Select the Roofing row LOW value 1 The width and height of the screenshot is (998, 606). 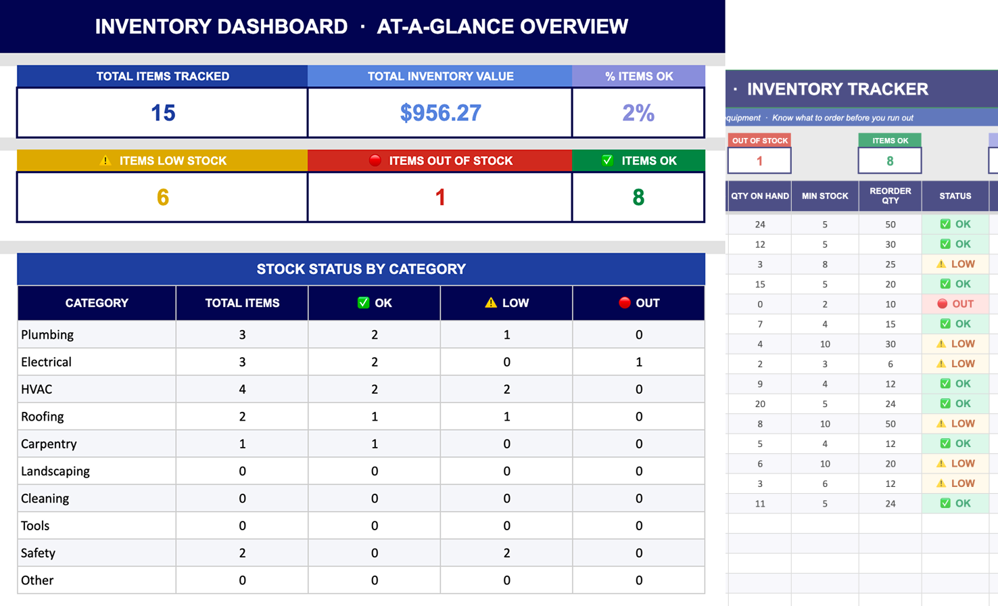tap(506, 417)
